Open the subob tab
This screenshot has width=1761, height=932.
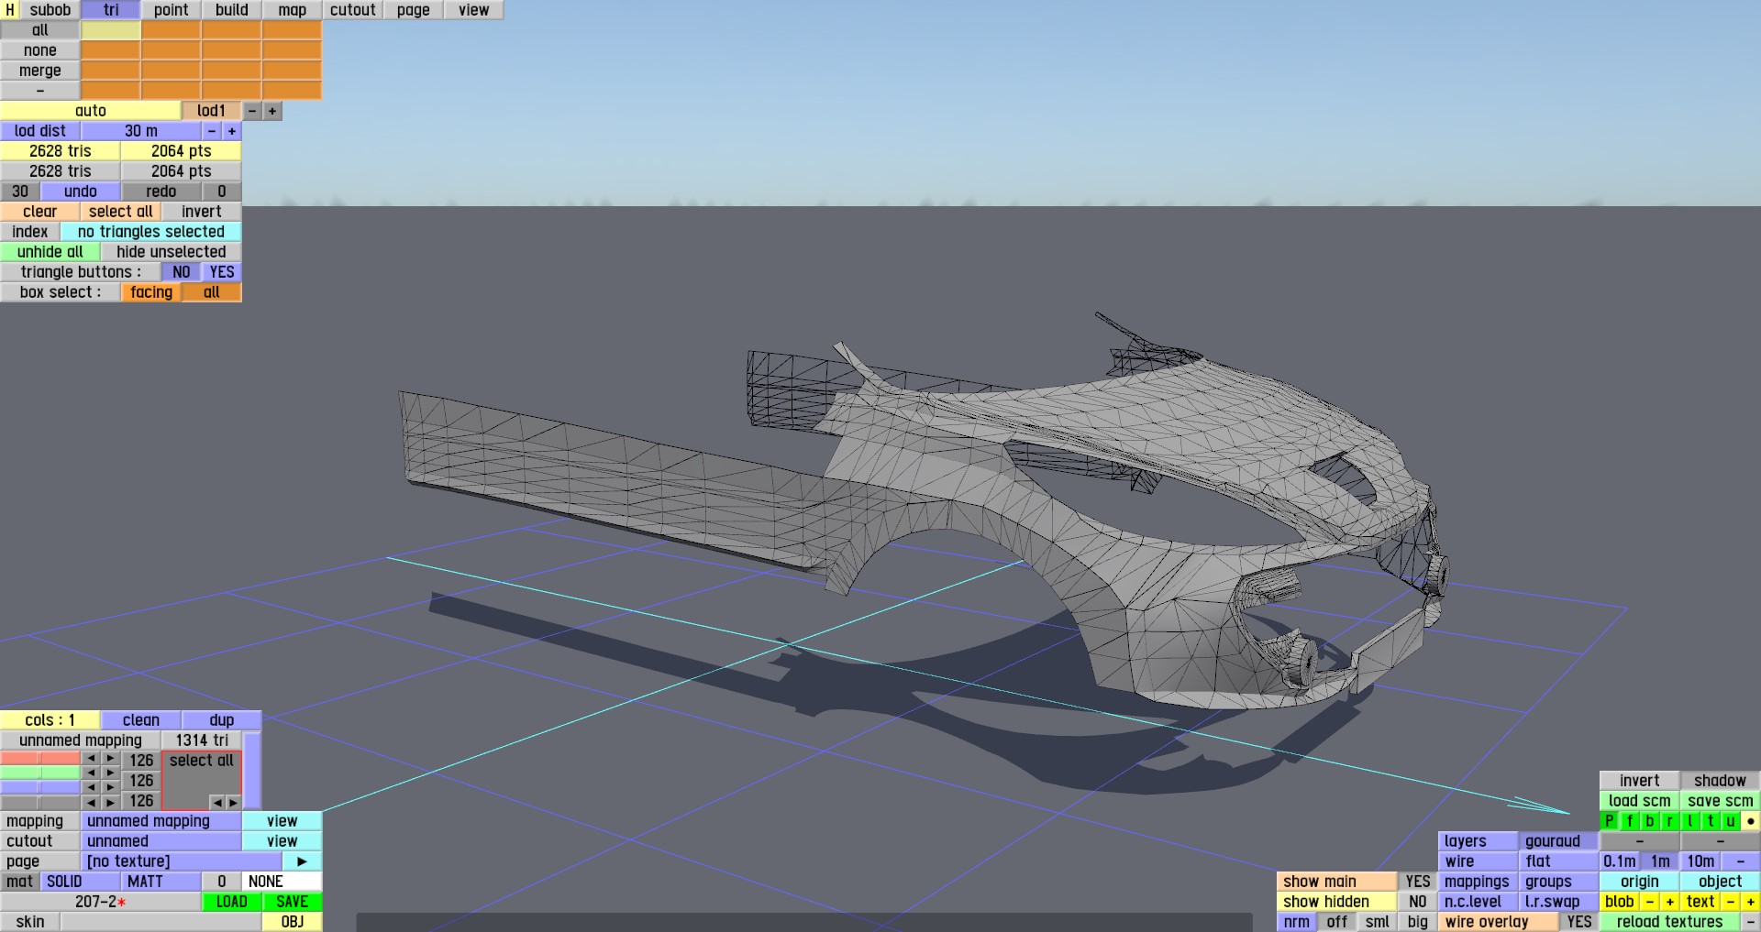50,10
